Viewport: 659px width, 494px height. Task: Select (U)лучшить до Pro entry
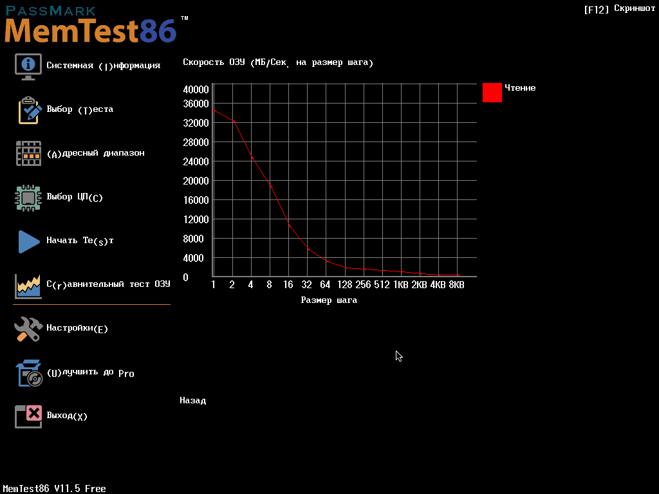click(x=90, y=372)
